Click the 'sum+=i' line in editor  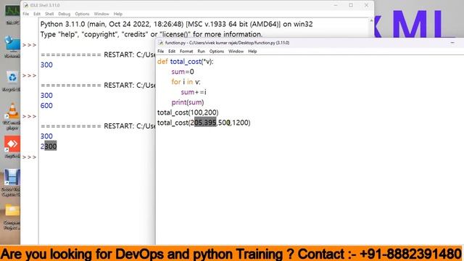pyautogui.click(x=194, y=92)
